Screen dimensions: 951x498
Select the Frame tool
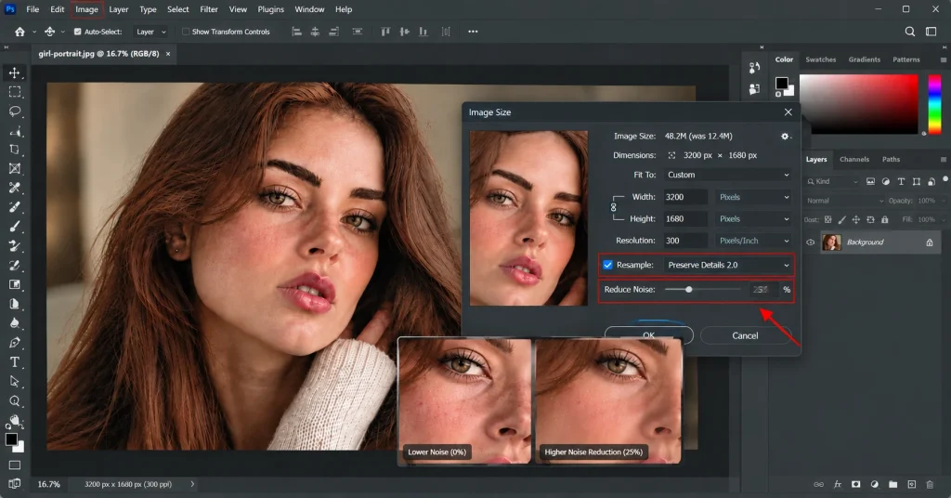coord(15,168)
